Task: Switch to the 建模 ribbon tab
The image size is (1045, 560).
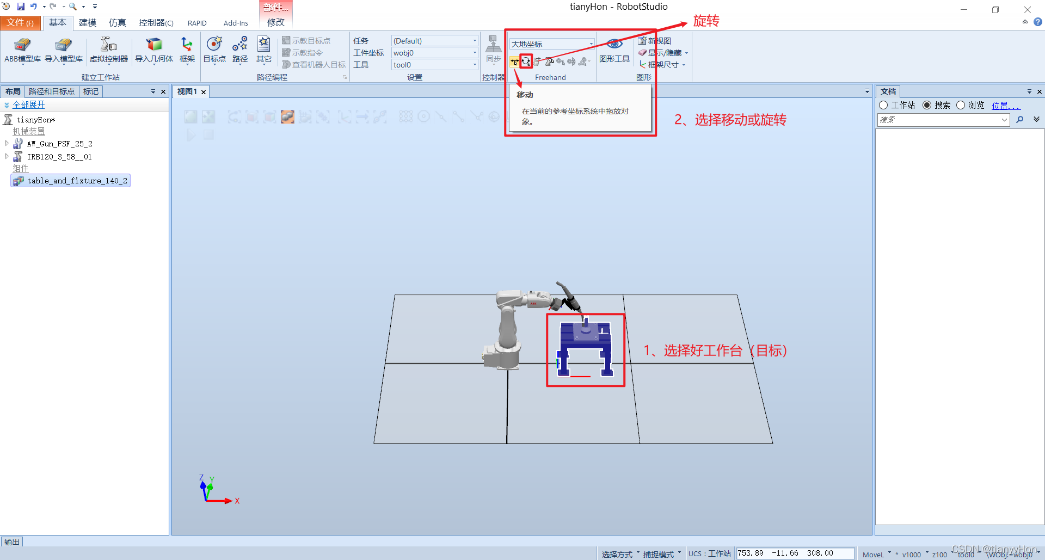Action: 87,22
